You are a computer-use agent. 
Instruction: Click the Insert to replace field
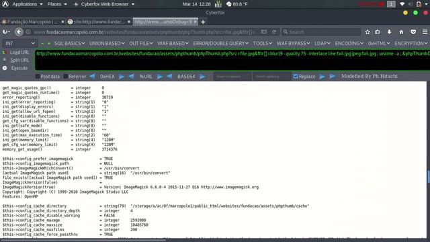click(x=232, y=77)
